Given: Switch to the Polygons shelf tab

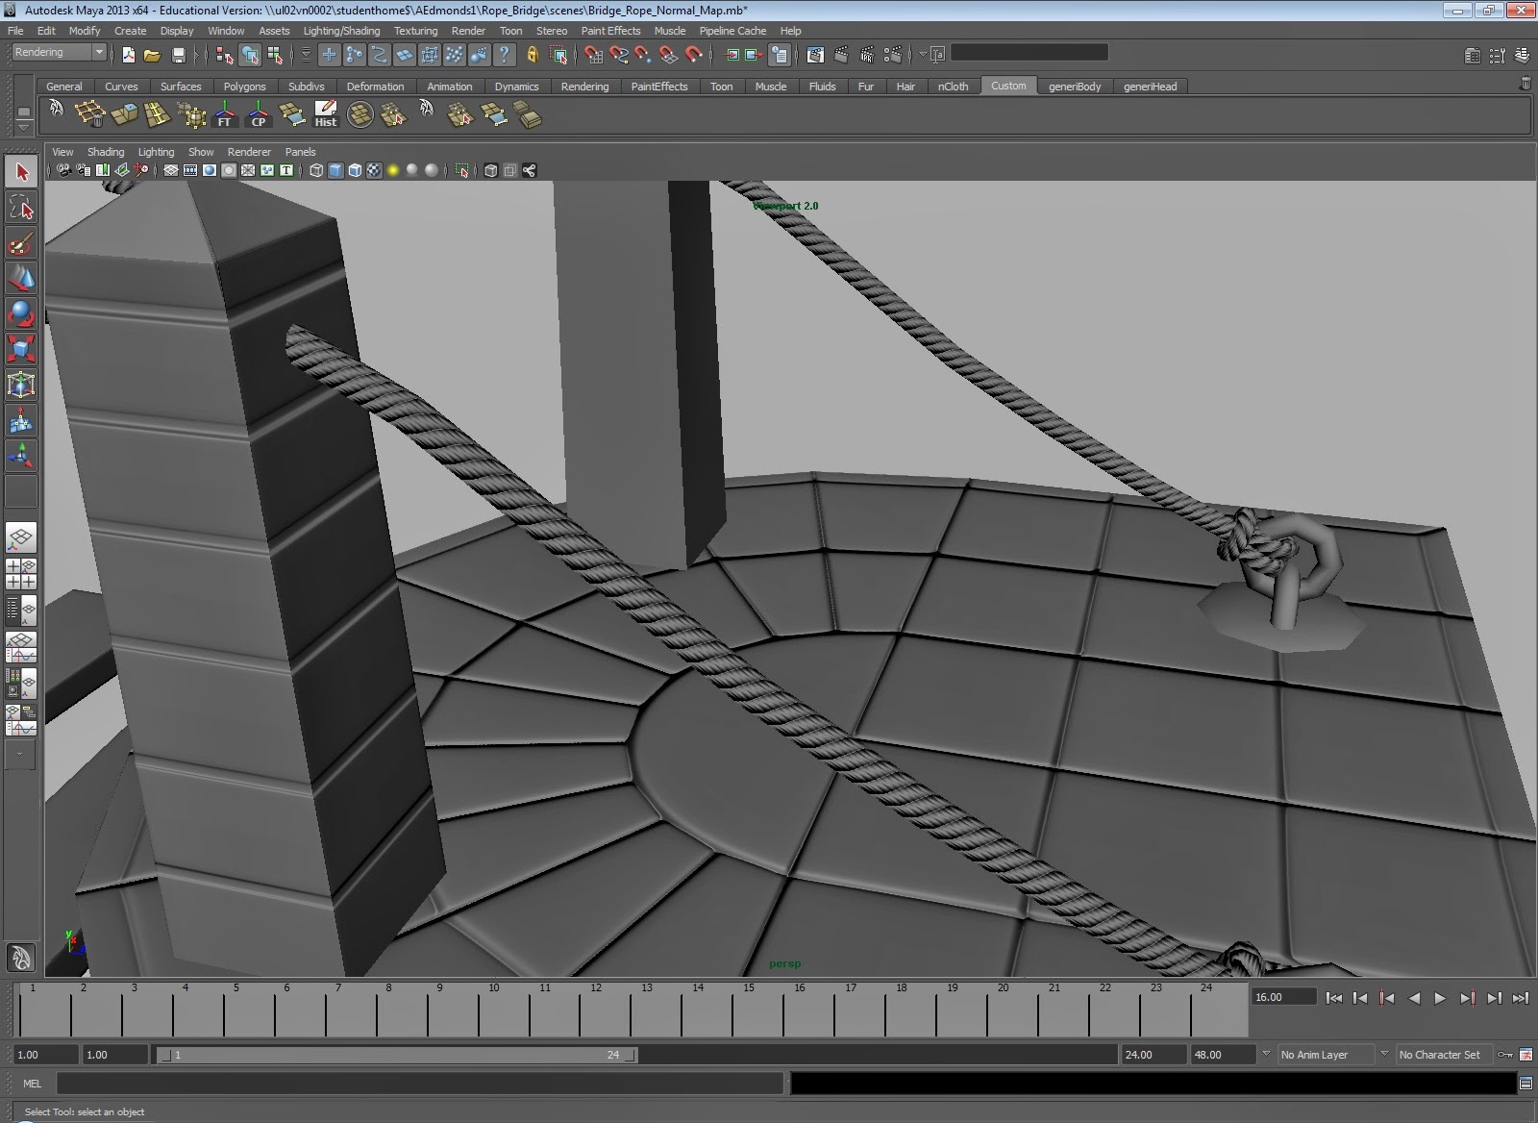Looking at the screenshot, I should 245,87.
